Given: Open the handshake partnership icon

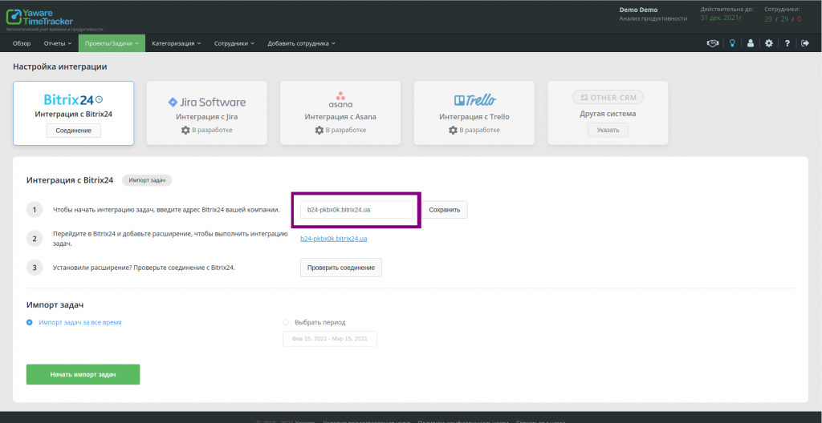Looking at the screenshot, I should click(712, 43).
